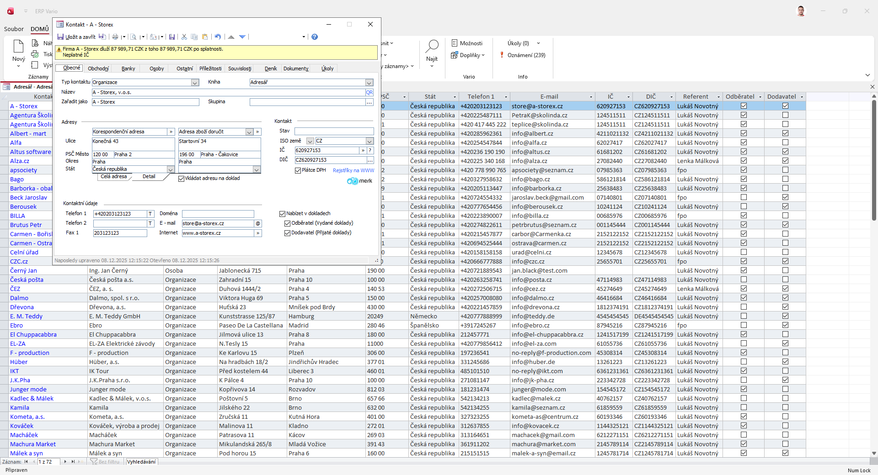Undo changes with the blue arrow icon
Viewport: 878px width, 475px height.
(x=218, y=37)
